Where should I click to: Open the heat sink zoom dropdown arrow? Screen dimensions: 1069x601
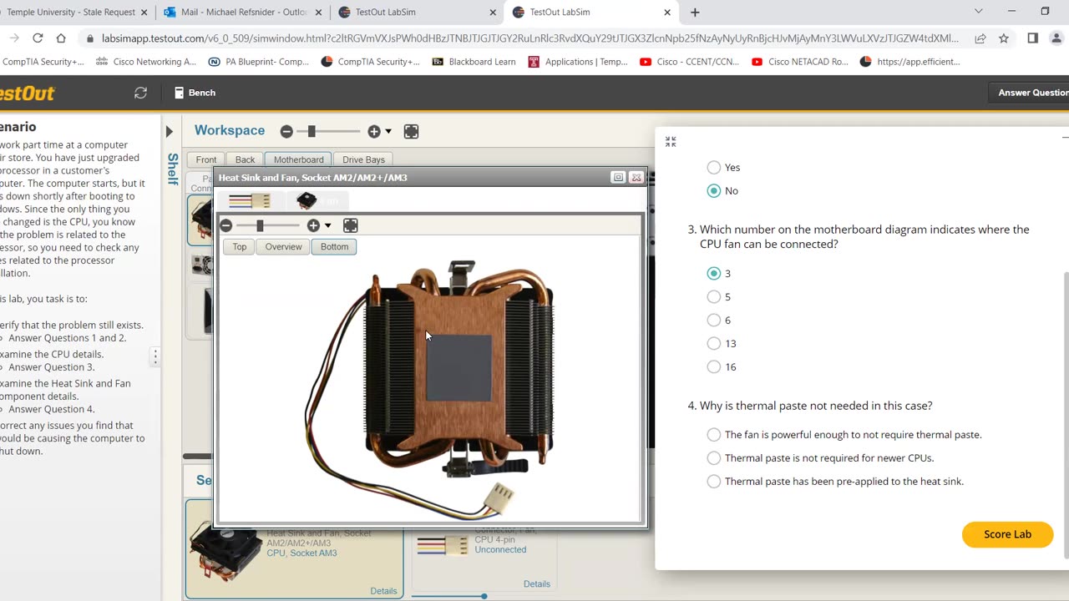coord(327,225)
